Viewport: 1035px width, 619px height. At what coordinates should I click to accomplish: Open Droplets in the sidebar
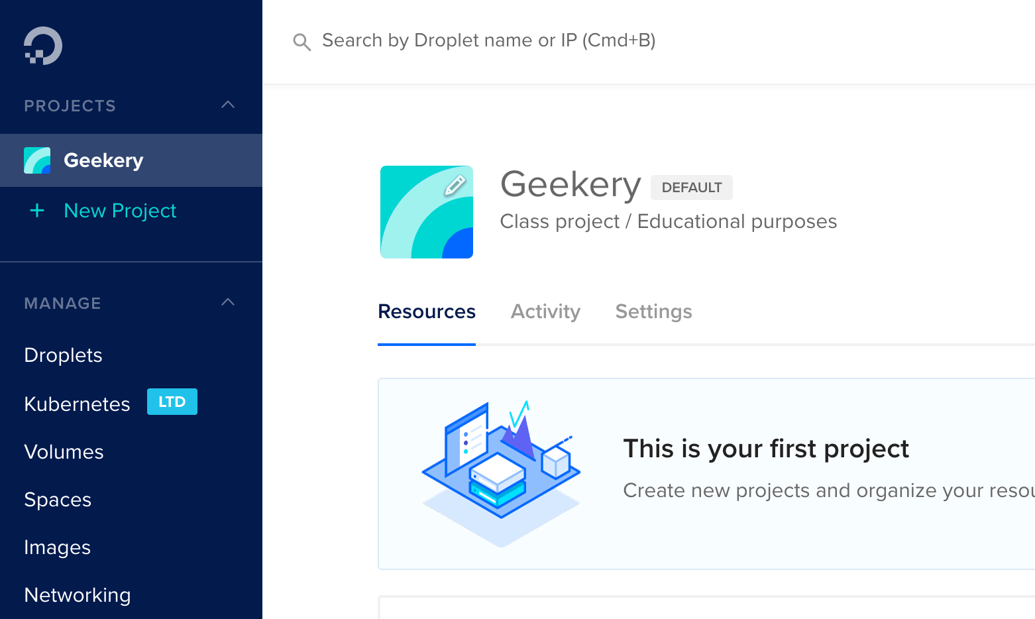point(63,355)
